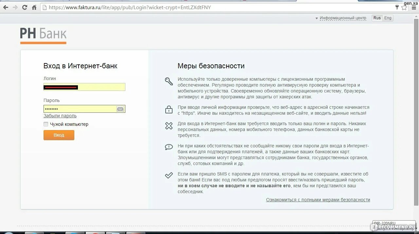Open the on-screen keyboard icon in password field
Screen dimensions: 419x234
(120, 109)
